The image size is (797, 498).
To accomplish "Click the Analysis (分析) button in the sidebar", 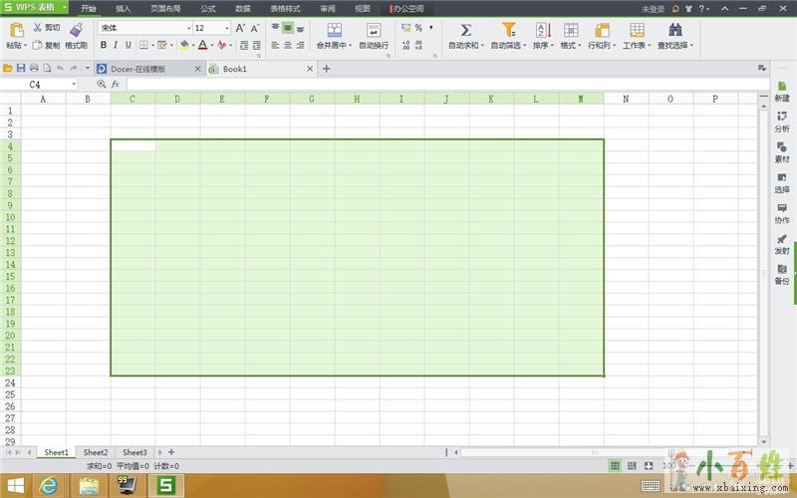I will coord(782,122).
